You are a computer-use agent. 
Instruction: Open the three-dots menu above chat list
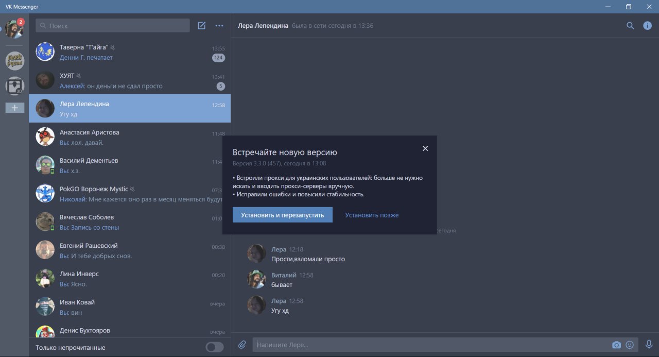tap(219, 26)
